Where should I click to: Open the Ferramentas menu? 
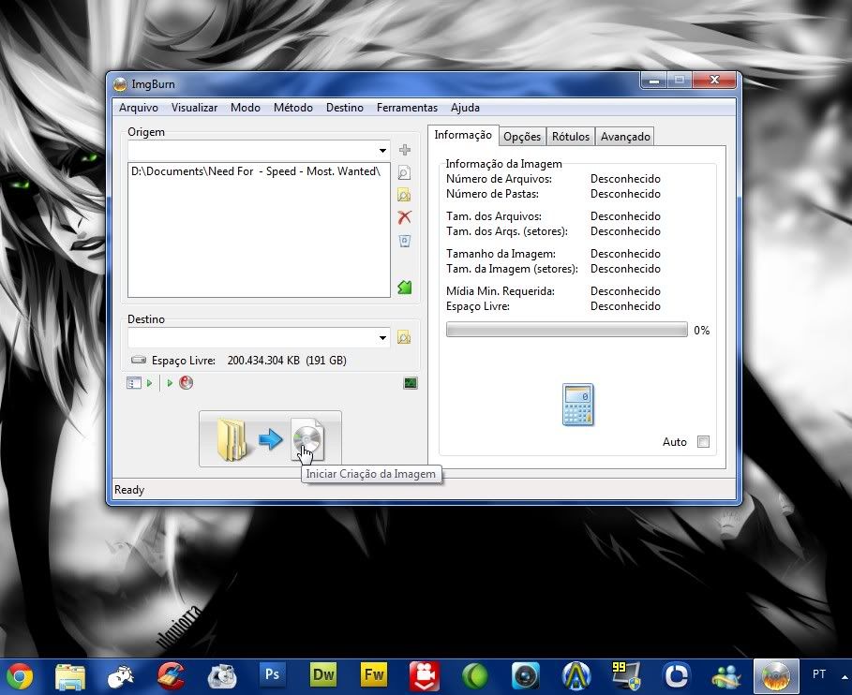[x=407, y=108]
